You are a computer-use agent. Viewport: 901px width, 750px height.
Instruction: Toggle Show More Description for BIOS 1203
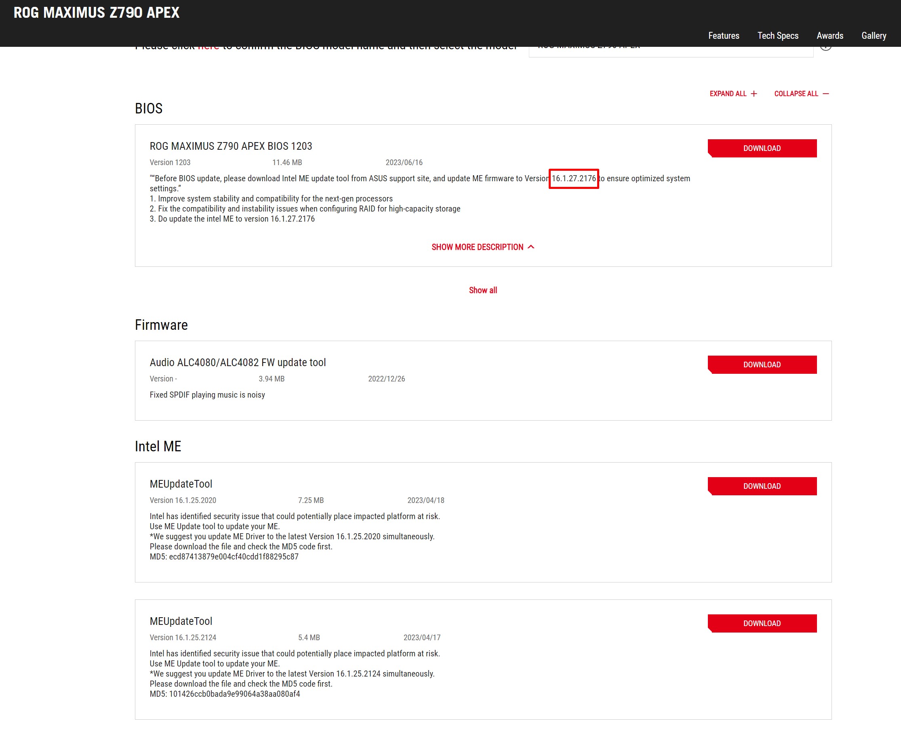pos(477,247)
